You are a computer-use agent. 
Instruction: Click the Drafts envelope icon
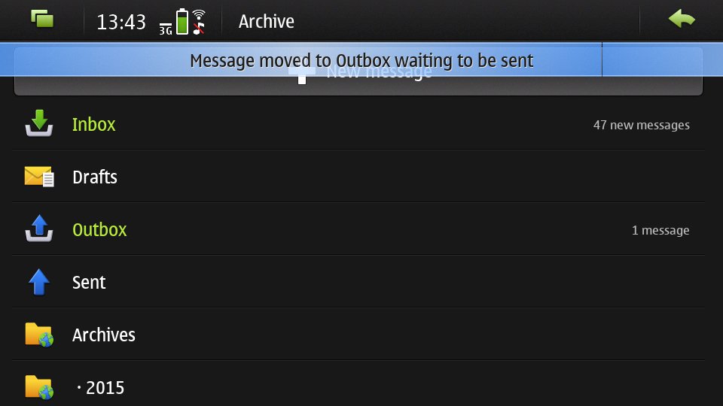(38, 176)
